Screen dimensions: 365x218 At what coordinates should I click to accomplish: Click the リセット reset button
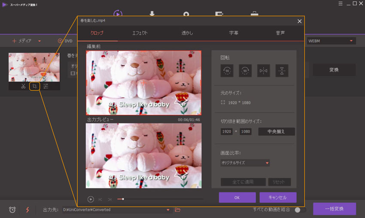[280, 182]
